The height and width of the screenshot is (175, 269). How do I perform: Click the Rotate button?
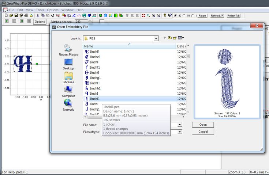click(x=202, y=16)
